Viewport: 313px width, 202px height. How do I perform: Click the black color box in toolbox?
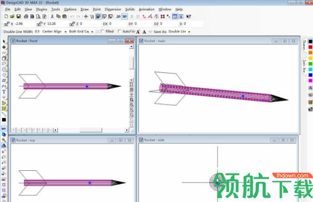(x=4, y=120)
